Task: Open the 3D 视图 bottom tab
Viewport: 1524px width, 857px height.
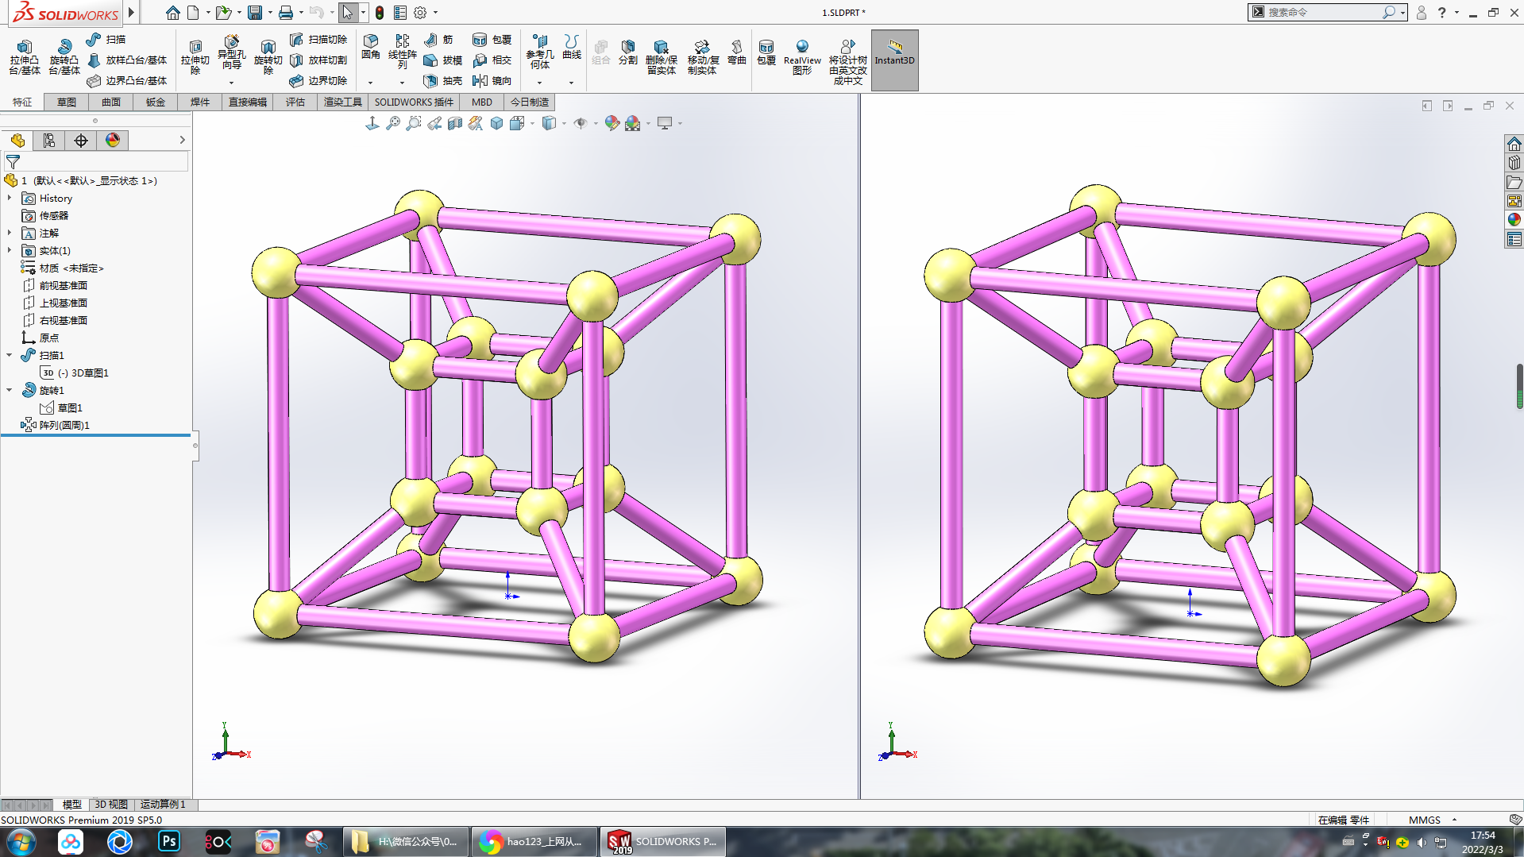Action: [x=111, y=804]
